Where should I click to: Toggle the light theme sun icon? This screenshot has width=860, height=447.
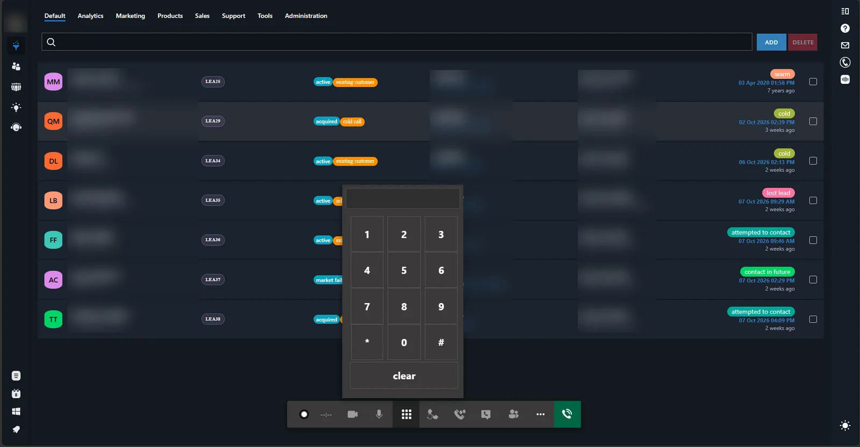[x=845, y=426]
